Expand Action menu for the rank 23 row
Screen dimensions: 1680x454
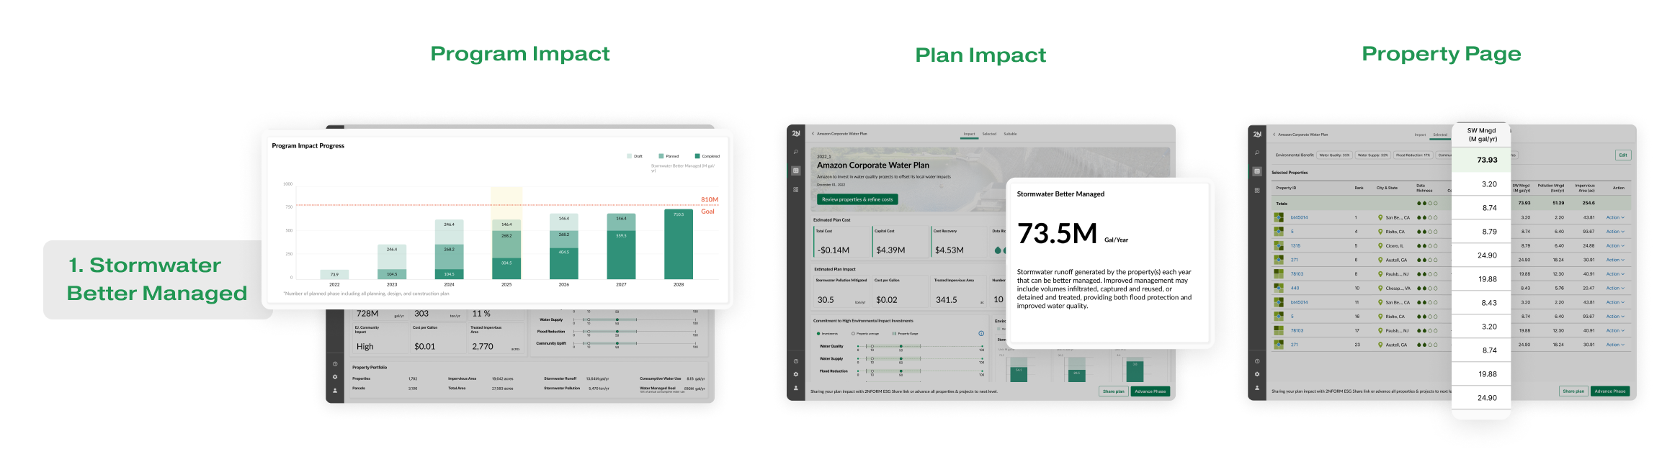pos(1614,345)
